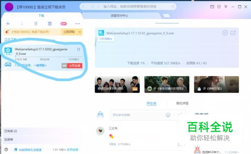The width and height of the screenshot is (251, 154).
Task: Pause the WeGameSetup download in list
Action: click(79, 49)
